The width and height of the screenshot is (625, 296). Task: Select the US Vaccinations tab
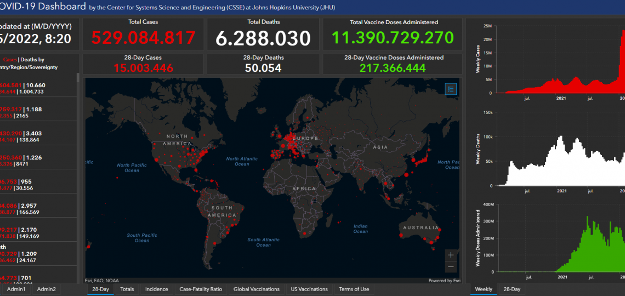[x=309, y=289]
